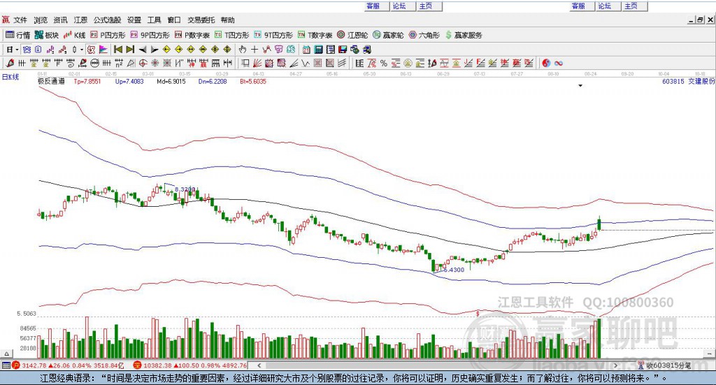
Task: Click the blue infinity symbol icon
Action: tap(559, 63)
